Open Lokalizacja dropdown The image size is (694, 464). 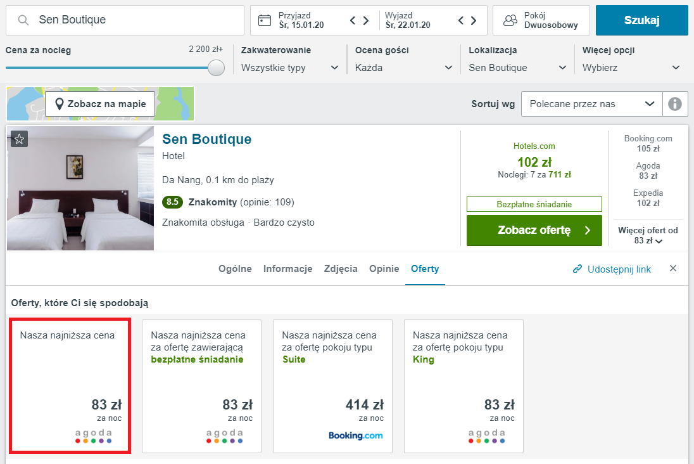(x=517, y=68)
